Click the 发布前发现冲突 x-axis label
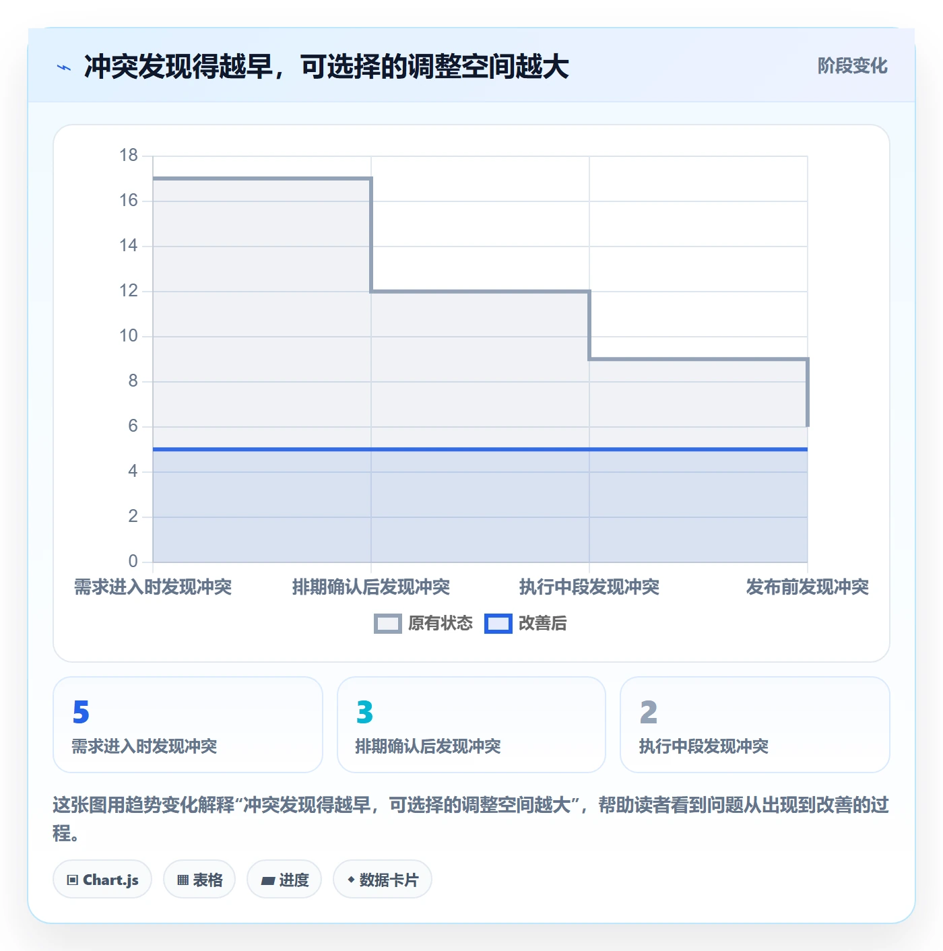The image size is (943, 951). (808, 587)
